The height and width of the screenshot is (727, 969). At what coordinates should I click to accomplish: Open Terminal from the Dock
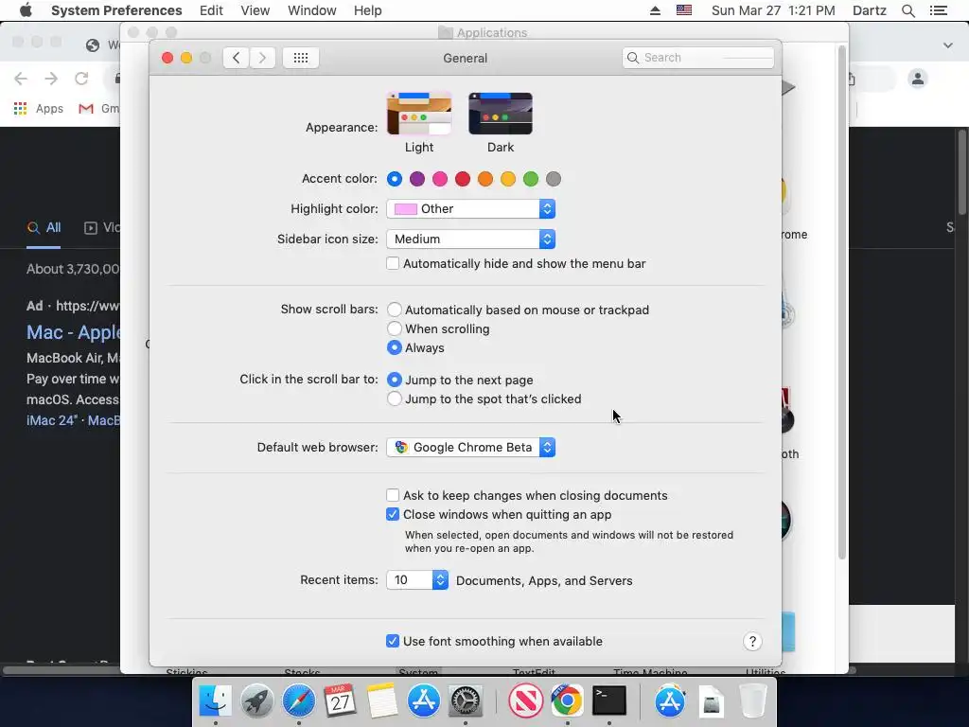point(609,700)
